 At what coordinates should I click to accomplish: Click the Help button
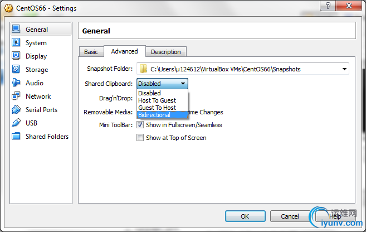point(335,216)
